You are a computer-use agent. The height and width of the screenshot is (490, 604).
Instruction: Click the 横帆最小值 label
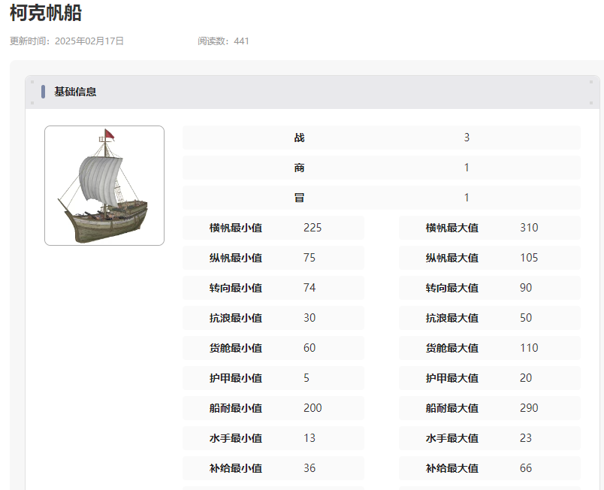236,228
